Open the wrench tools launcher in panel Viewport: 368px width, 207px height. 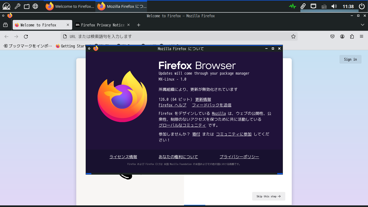17,6
